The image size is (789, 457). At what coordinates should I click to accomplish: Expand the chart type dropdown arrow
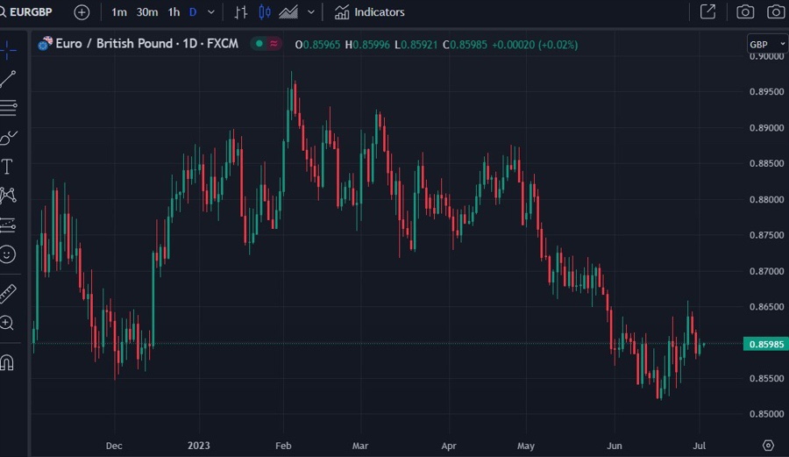310,12
